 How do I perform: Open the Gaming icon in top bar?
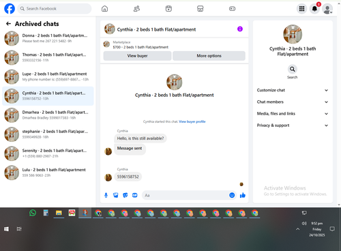point(232,9)
